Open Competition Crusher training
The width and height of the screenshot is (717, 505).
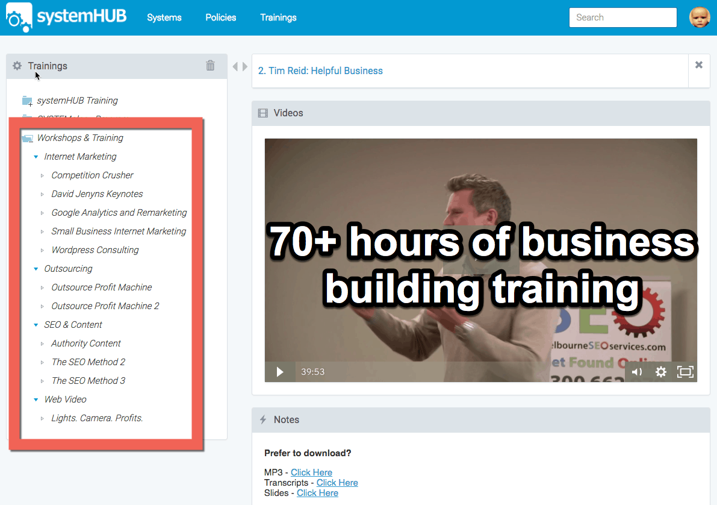coord(92,175)
